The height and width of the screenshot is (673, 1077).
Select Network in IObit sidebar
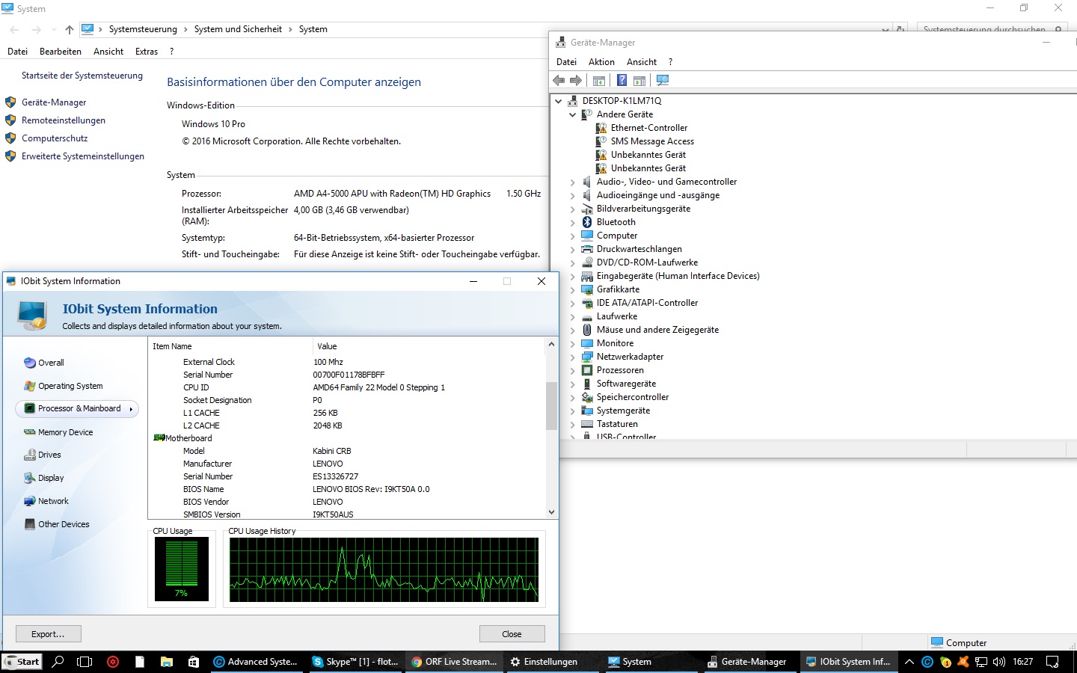53,501
